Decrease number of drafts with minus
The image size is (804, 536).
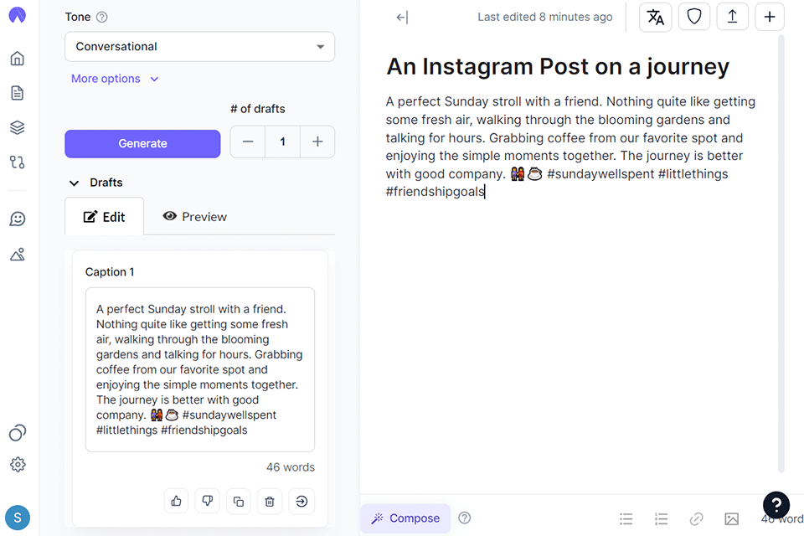[x=248, y=142]
